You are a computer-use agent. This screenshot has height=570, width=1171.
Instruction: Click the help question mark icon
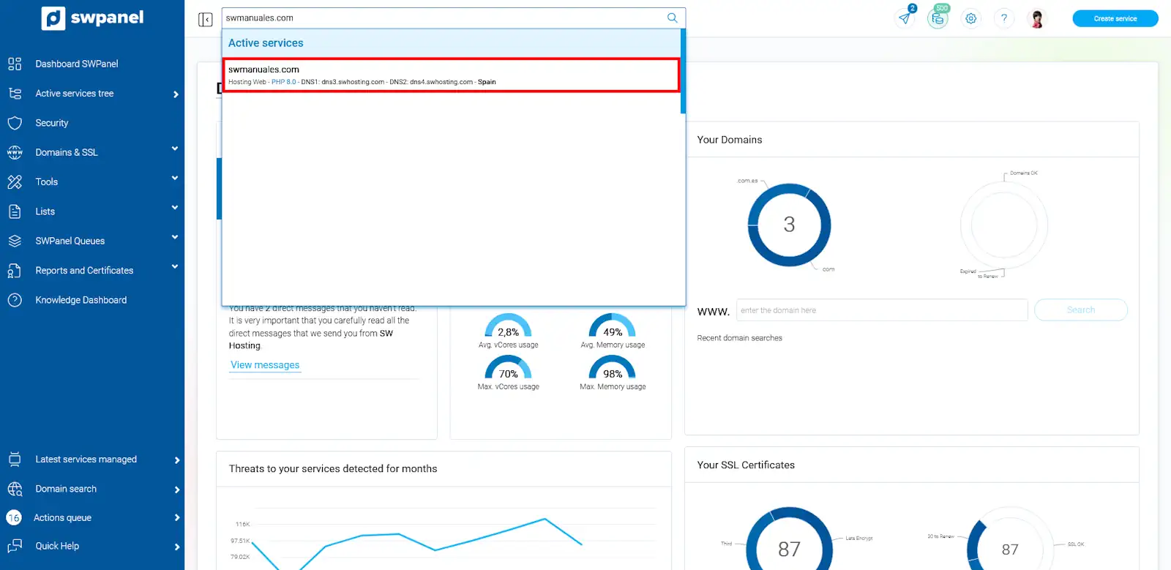[x=1003, y=19]
